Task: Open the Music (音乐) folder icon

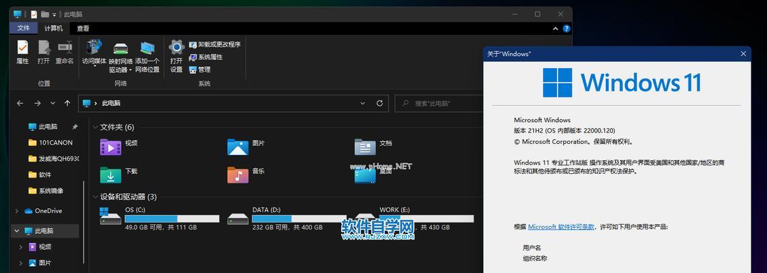Action: [x=237, y=175]
